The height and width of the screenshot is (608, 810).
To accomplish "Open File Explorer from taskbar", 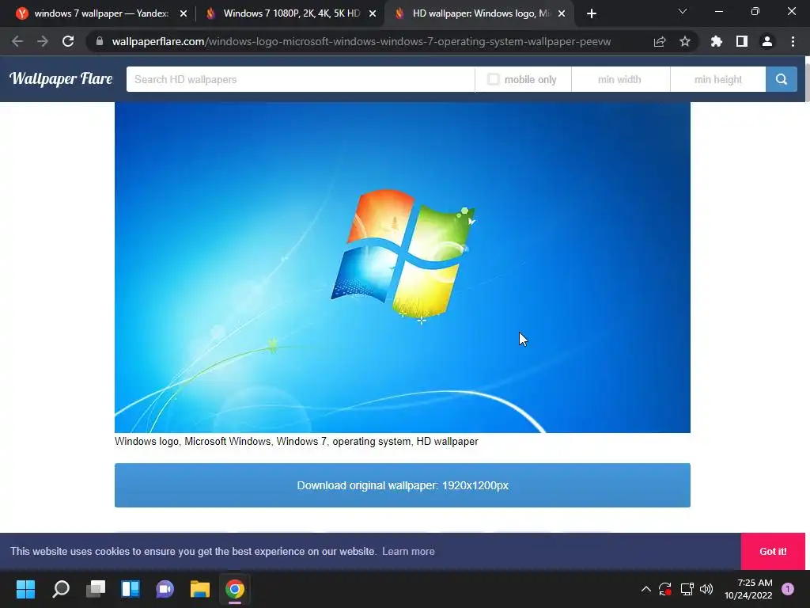I will [x=200, y=589].
